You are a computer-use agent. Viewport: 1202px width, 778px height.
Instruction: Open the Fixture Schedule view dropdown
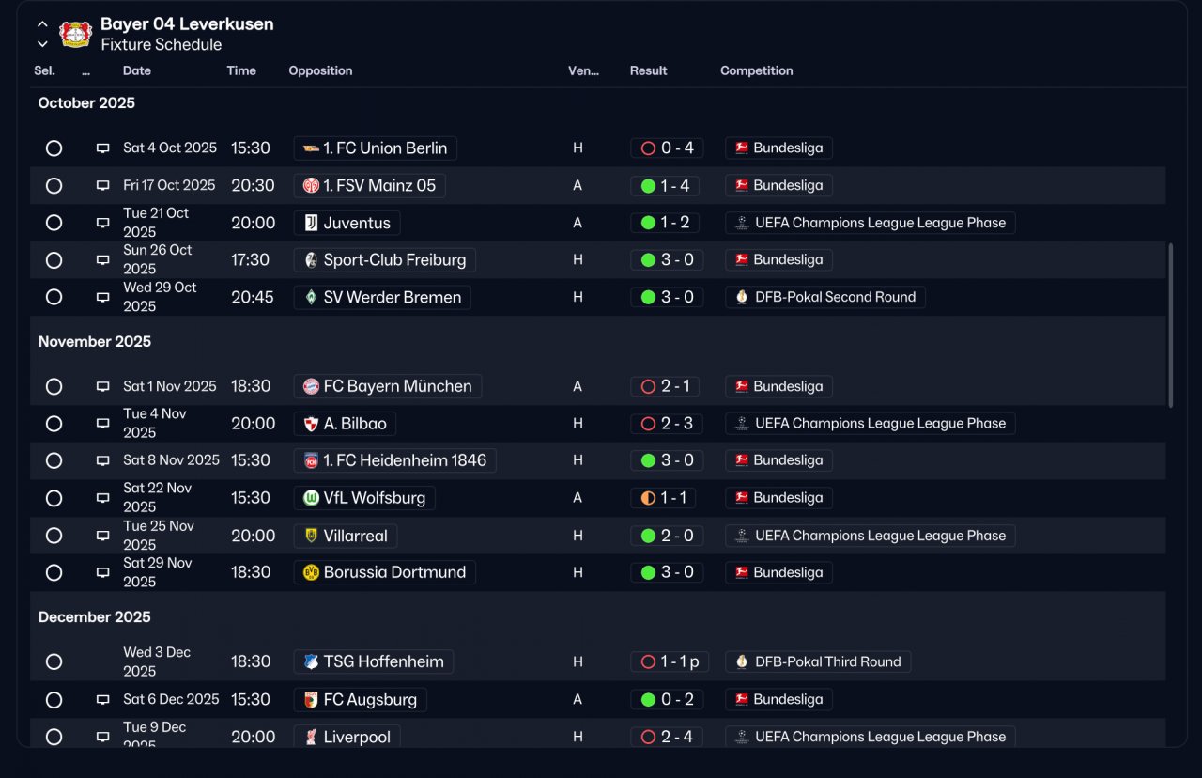(162, 44)
